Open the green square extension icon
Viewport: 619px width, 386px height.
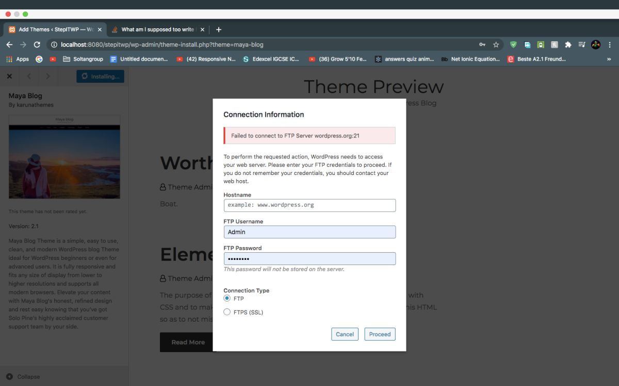(541, 45)
